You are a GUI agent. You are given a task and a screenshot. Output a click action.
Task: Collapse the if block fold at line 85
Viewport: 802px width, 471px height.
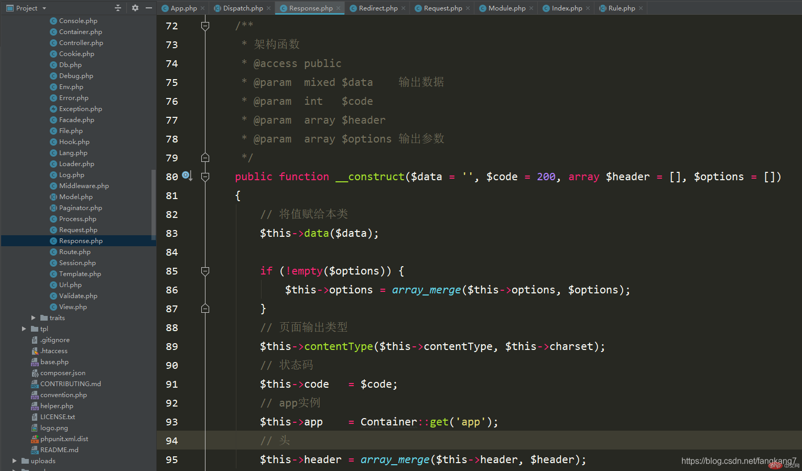coord(205,271)
